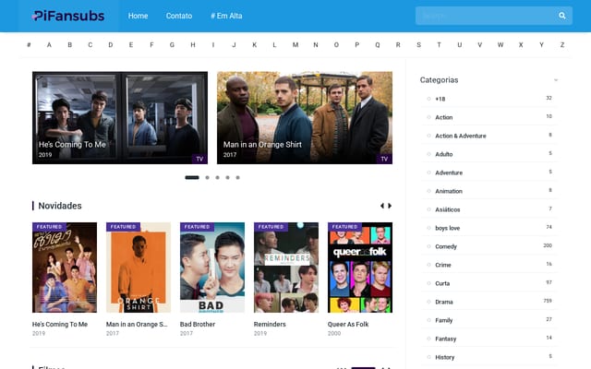Open the +18 category

[440, 99]
